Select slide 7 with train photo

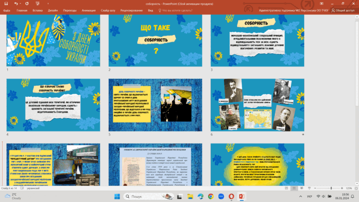[53, 164]
